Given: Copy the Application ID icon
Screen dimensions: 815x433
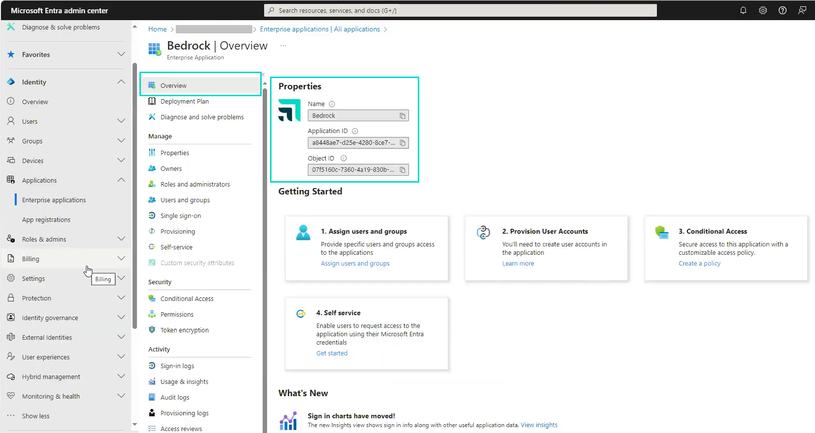Looking at the screenshot, I should (403, 143).
